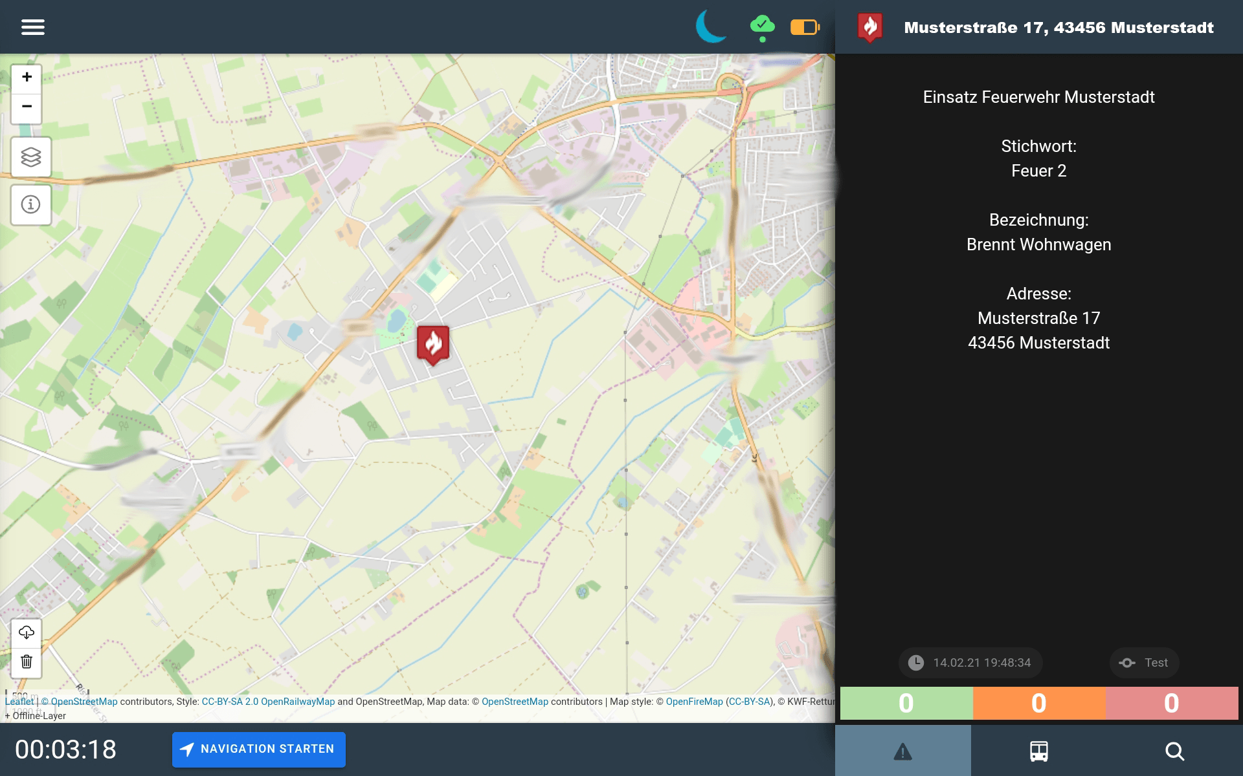1243x776 pixels.
Task: Switch to the vehicles bus tab
Action: coord(1038,751)
